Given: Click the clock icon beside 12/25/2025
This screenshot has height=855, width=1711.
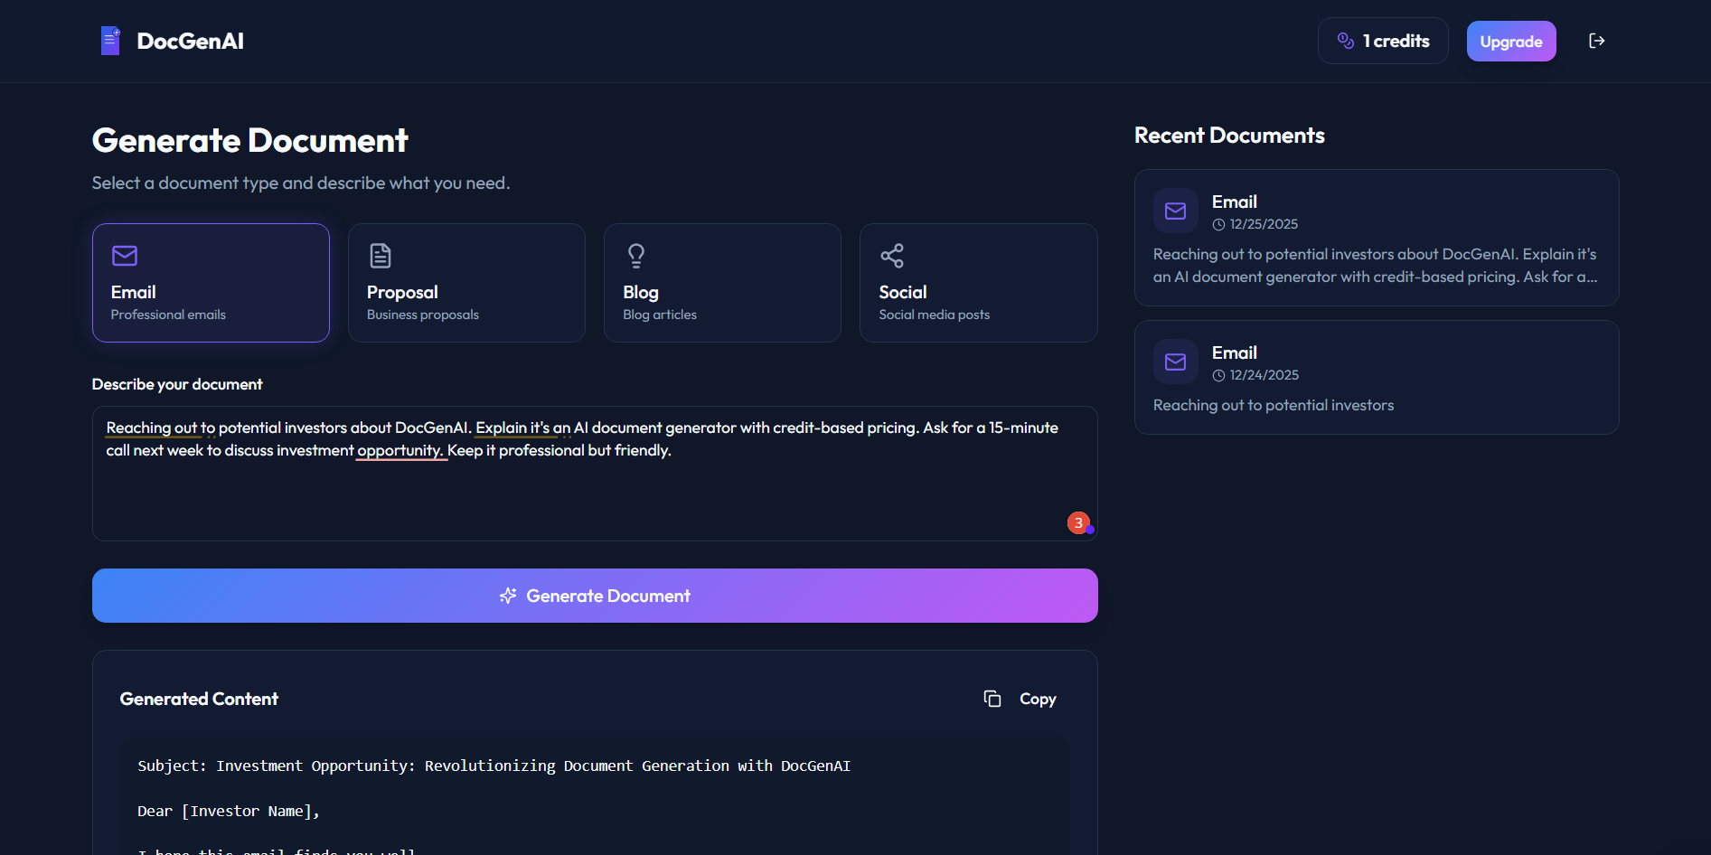Looking at the screenshot, I should [x=1218, y=224].
